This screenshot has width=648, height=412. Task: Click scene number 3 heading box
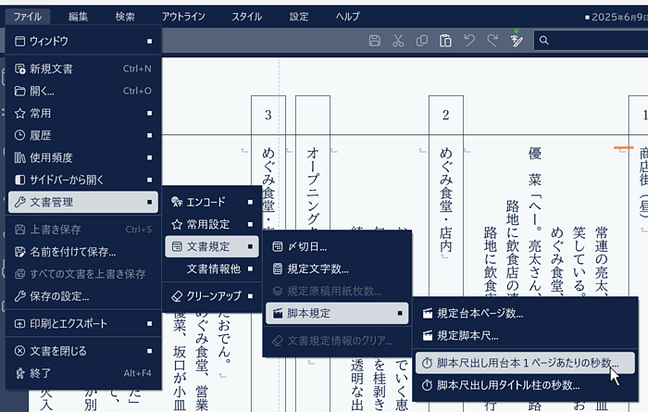[x=268, y=115]
